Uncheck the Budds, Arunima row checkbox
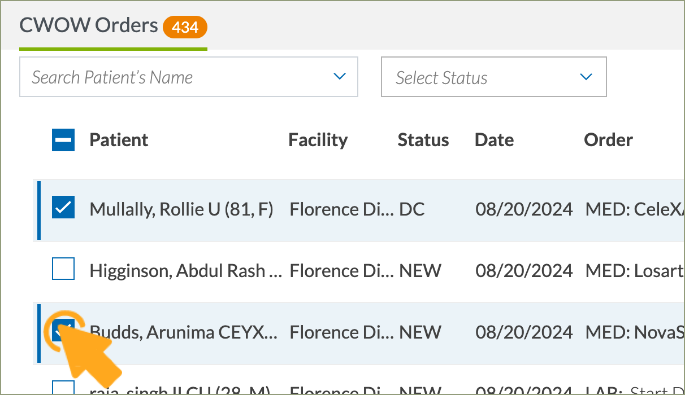The image size is (685, 395). point(63,331)
